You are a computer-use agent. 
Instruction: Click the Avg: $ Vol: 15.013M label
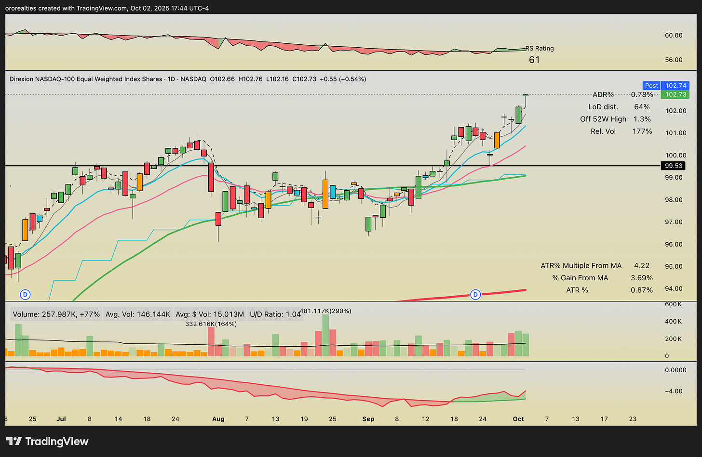[210, 314]
